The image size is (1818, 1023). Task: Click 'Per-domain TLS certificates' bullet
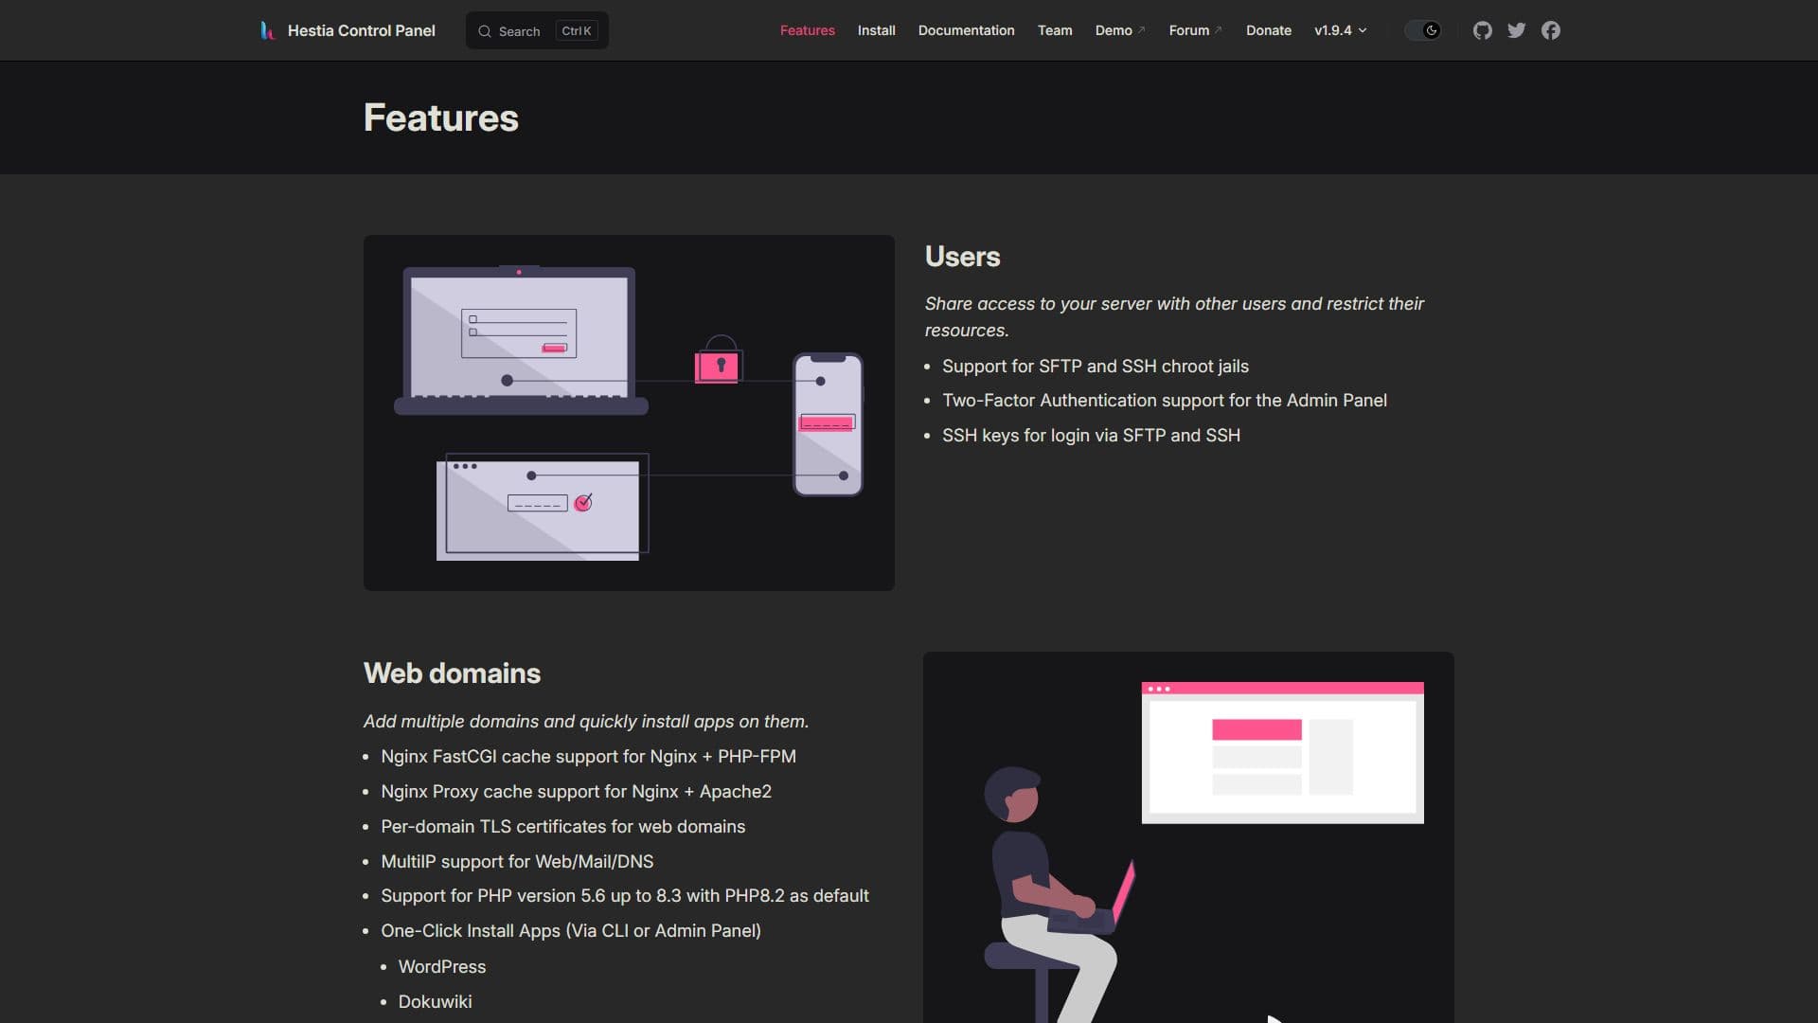pos(562,827)
